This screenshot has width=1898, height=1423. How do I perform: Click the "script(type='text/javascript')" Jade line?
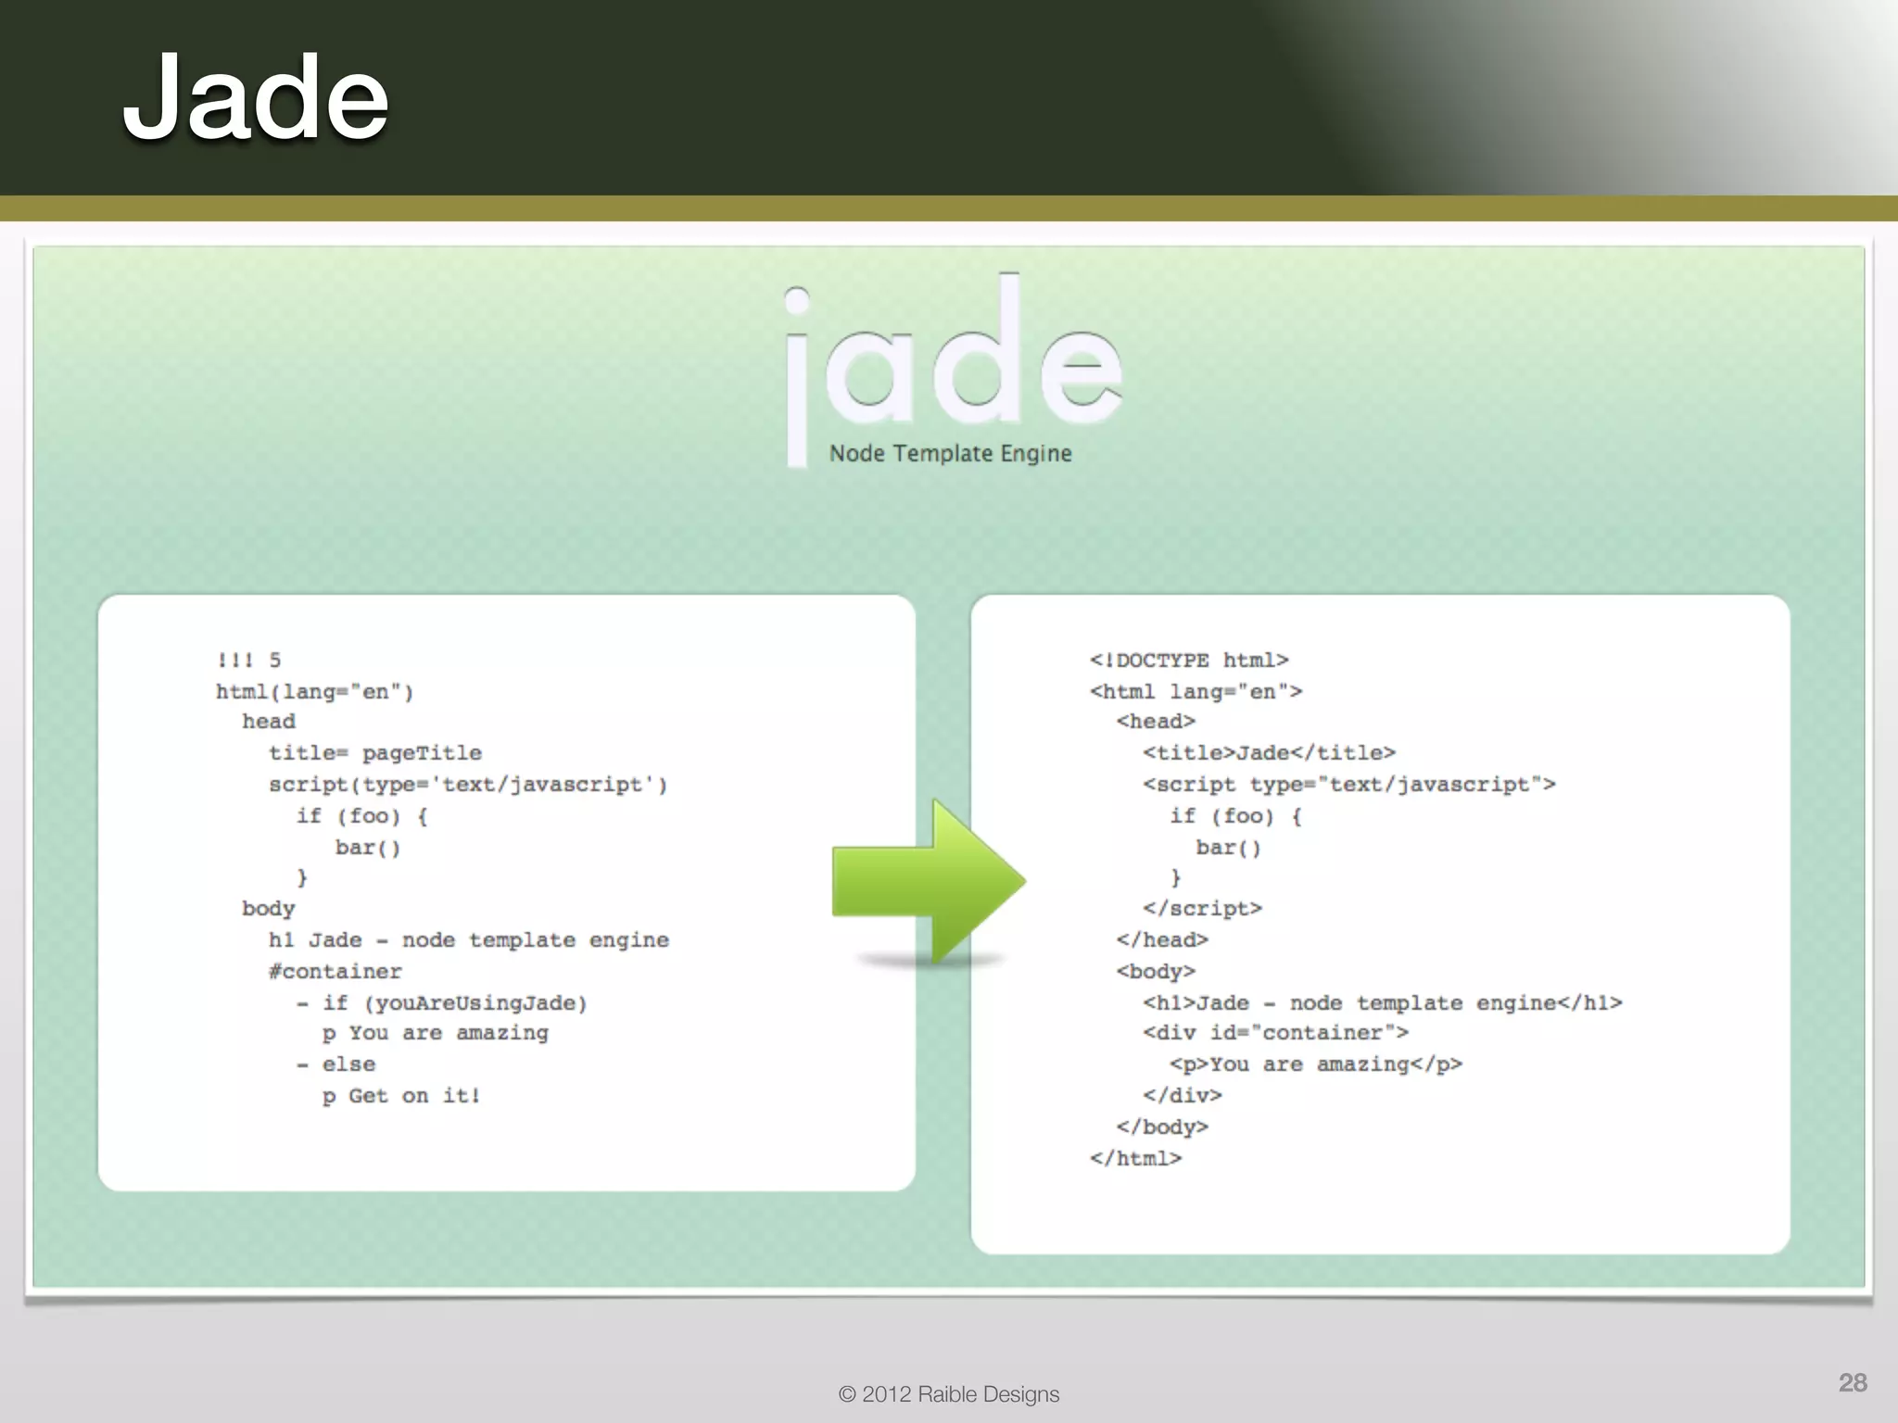[468, 784]
